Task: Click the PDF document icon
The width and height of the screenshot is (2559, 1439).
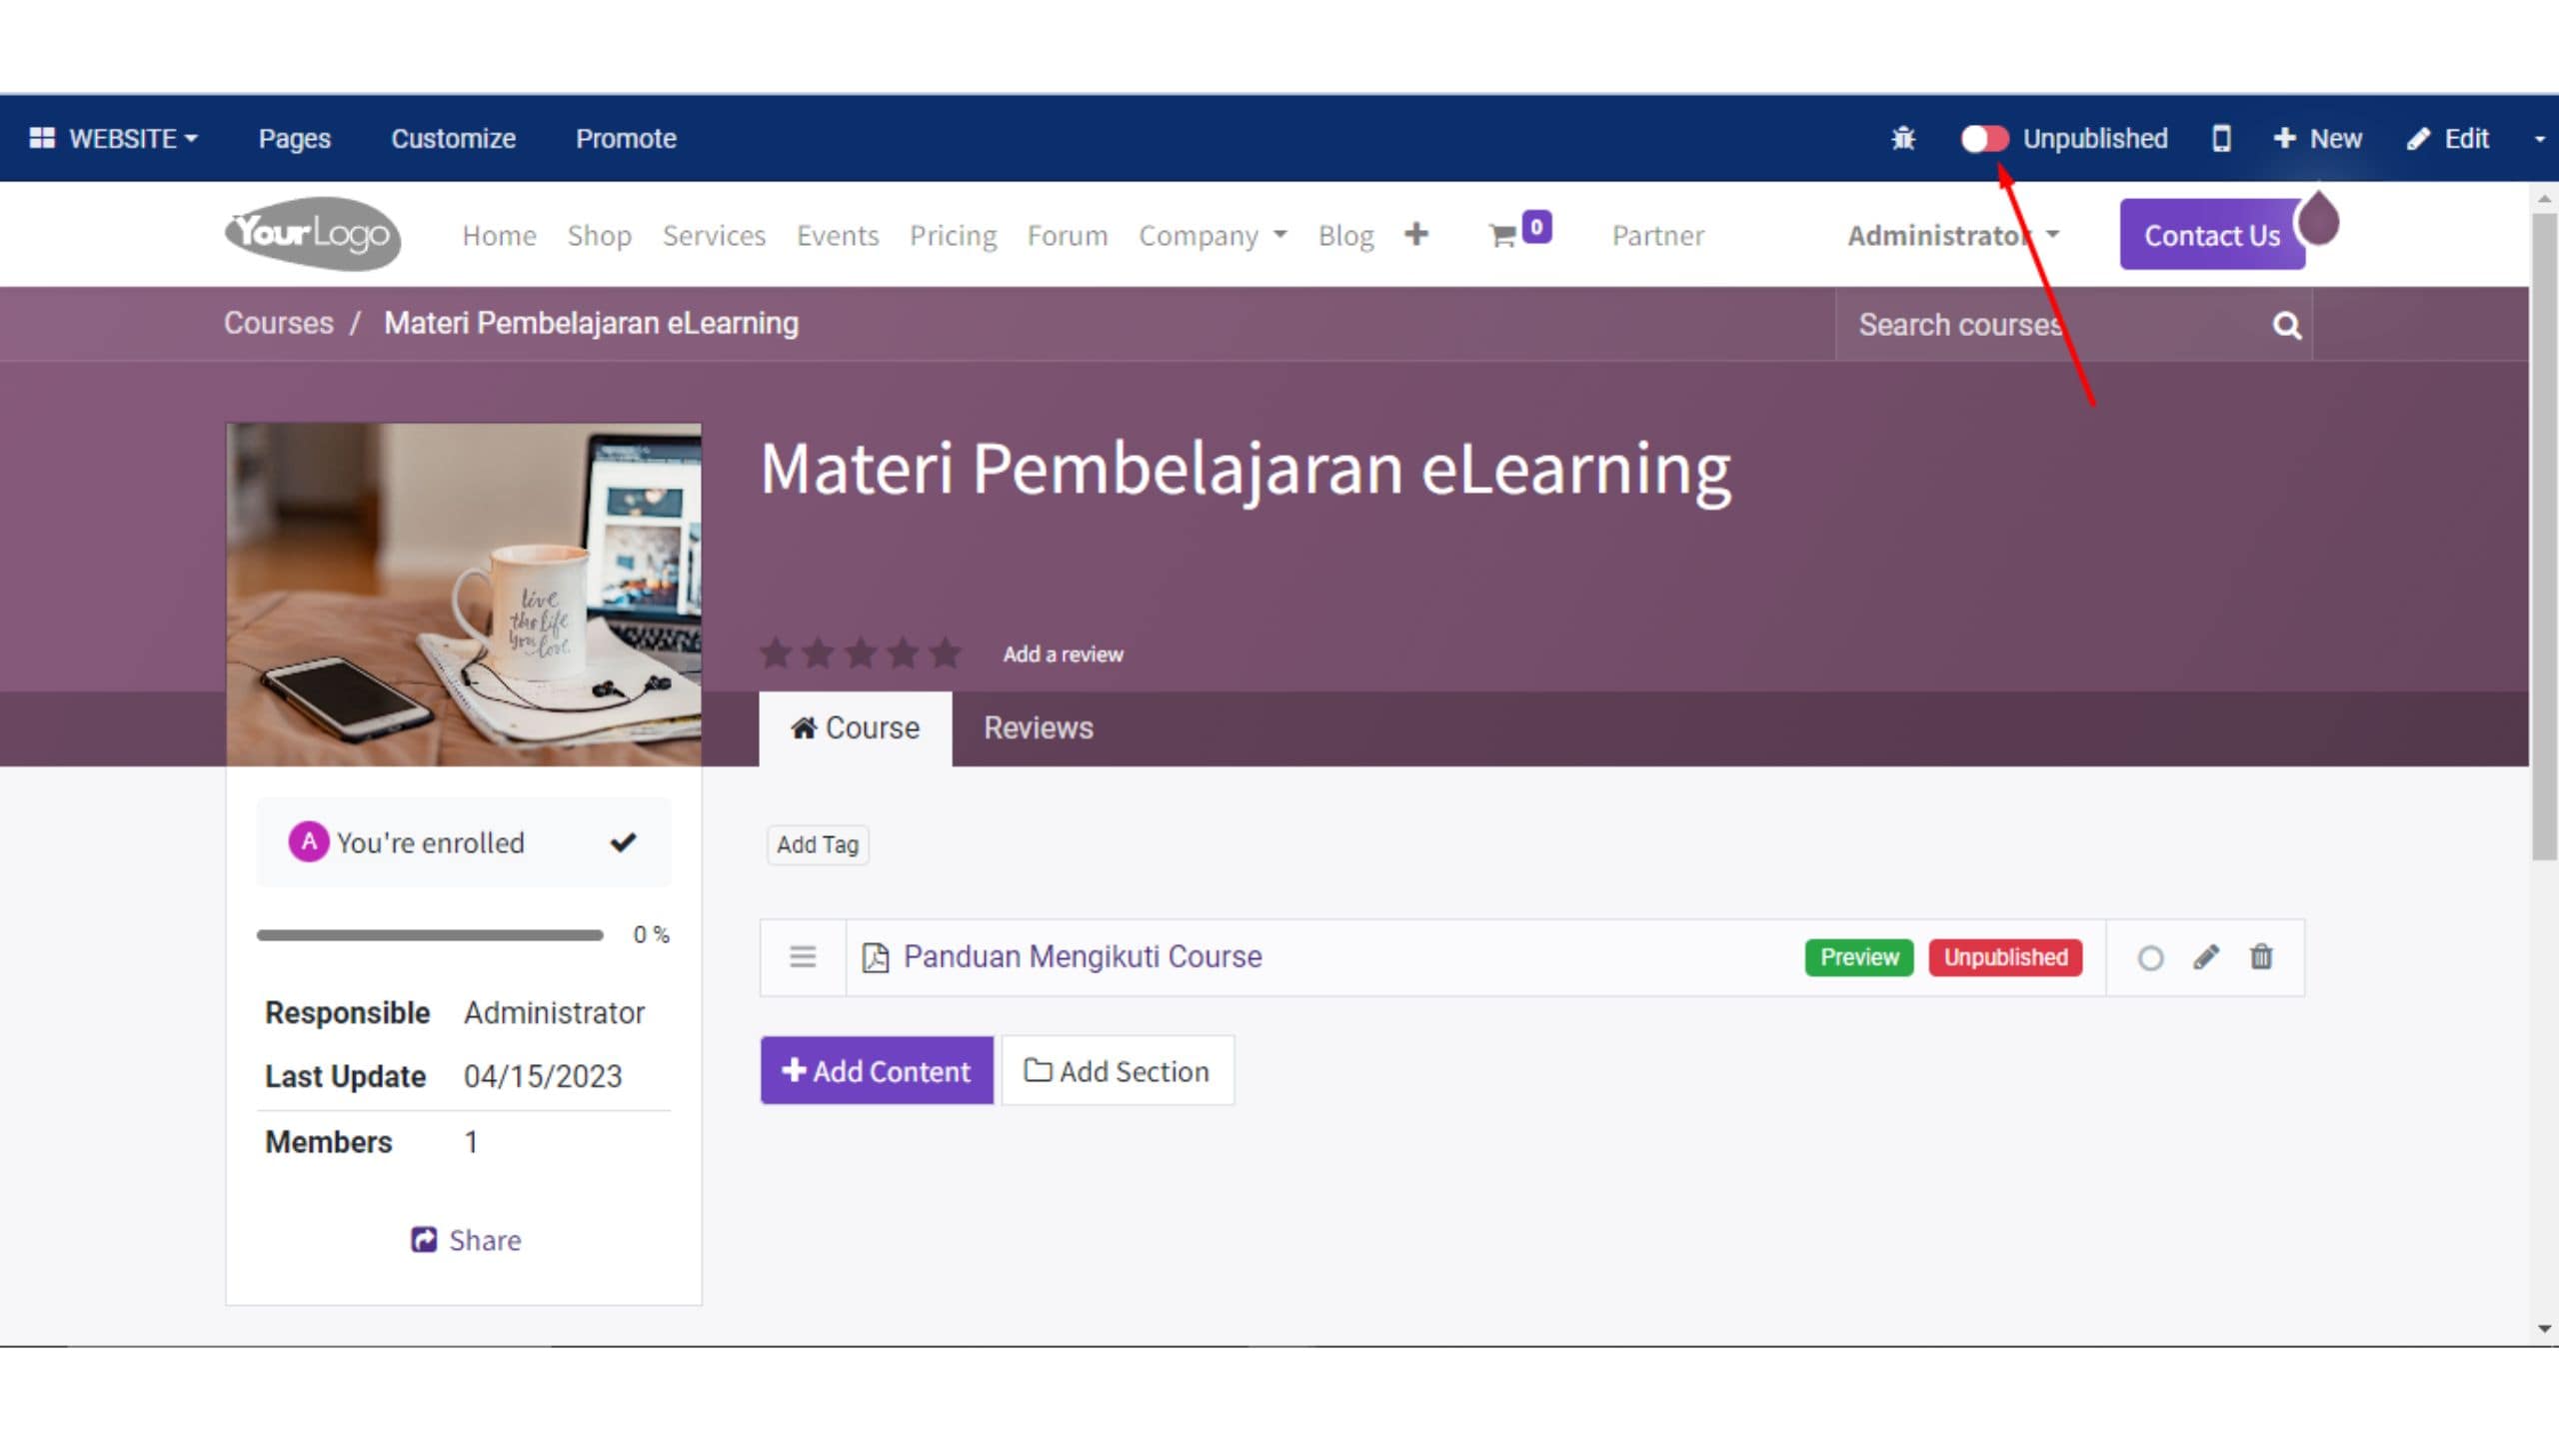Action: 875,957
